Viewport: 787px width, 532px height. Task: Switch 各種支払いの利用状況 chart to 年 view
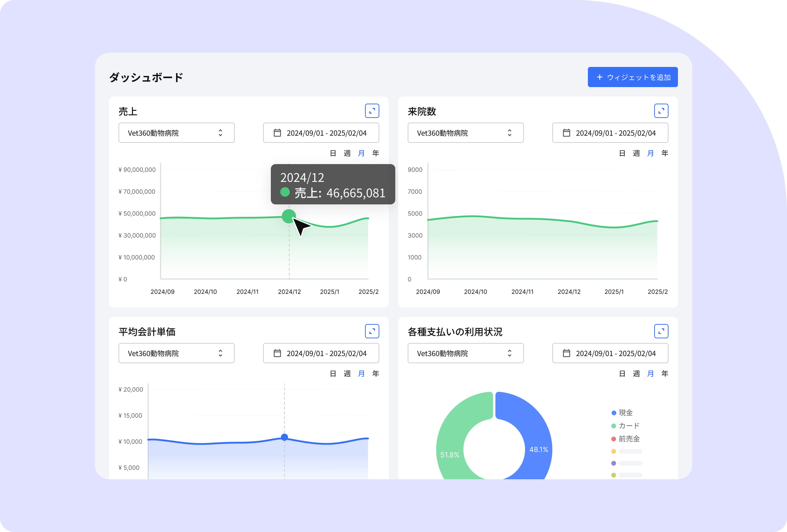click(x=665, y=374)
